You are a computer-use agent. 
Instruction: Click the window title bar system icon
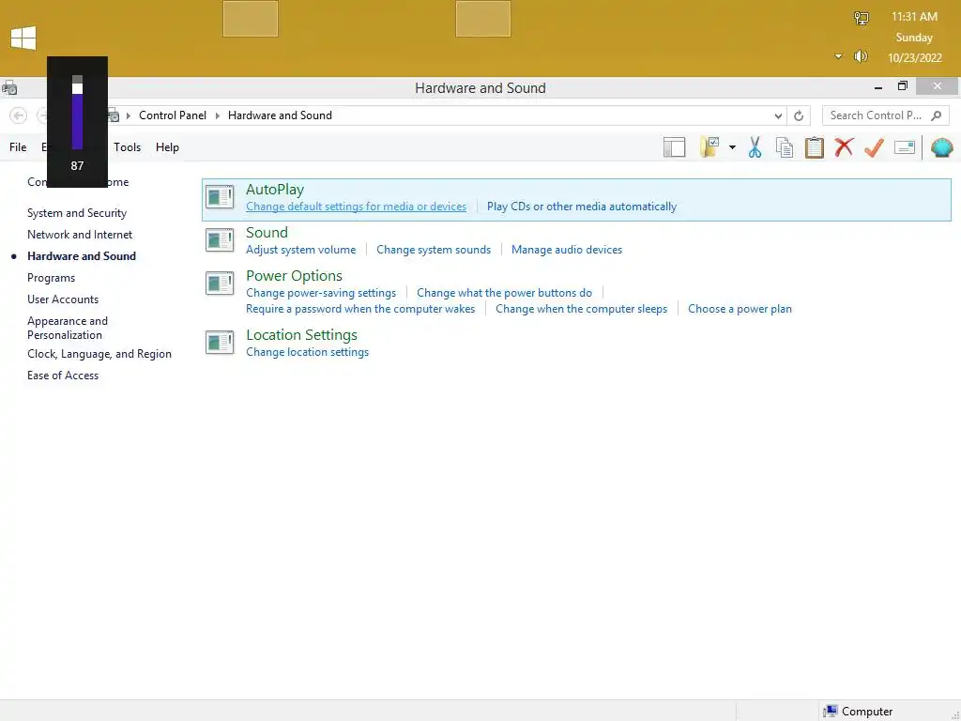coord(9,88)
